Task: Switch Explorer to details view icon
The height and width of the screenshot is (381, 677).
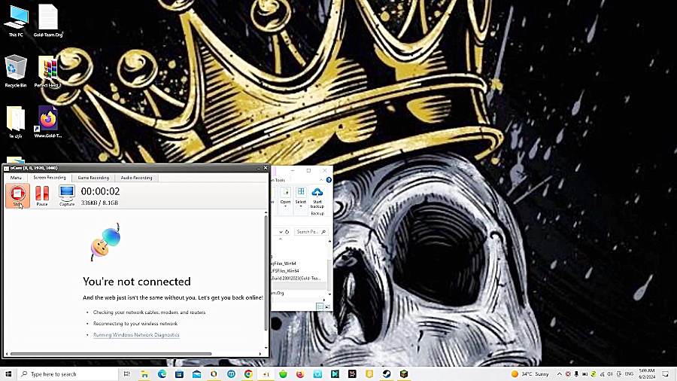Action: (x=320, y=306)
